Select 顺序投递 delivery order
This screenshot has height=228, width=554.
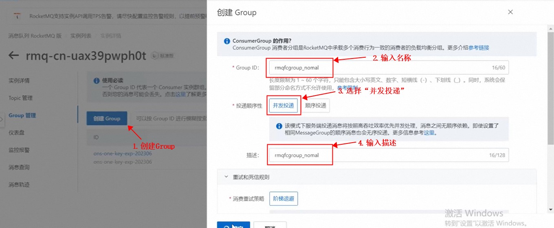(315, 106)
